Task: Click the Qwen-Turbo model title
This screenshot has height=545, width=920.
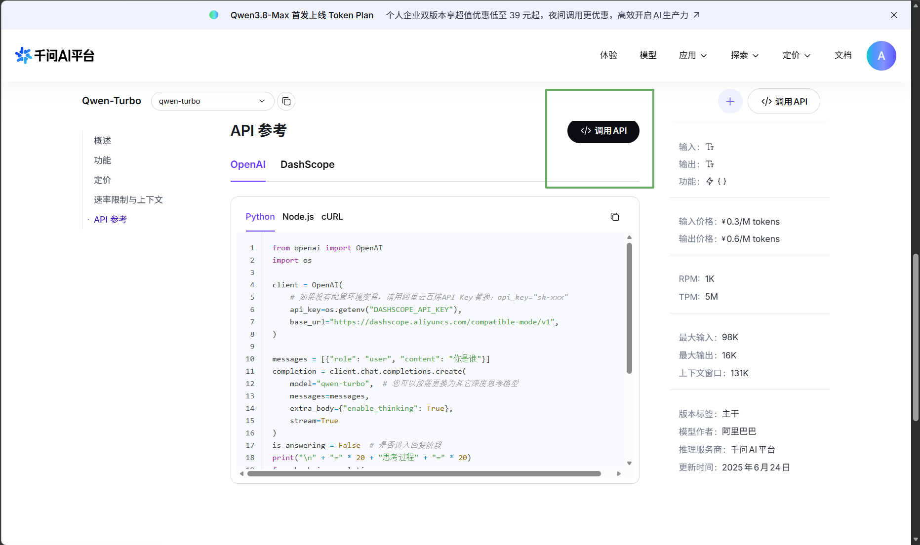Action: pyautogui.click(x=112, y=101)
